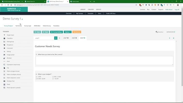Add an Html element from toolbox

click(x=8, y=61)
